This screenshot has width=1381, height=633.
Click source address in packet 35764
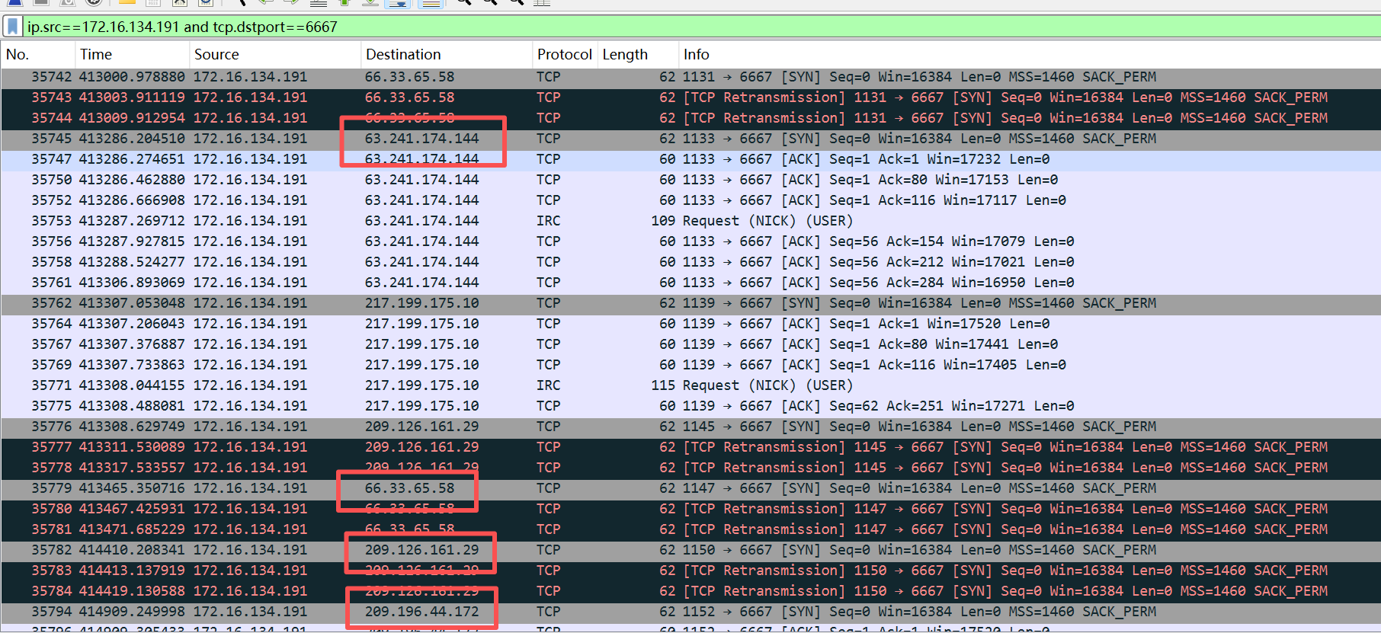tap(250, 324)
